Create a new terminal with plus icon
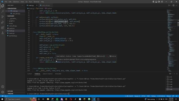Image resolution: width=179 pixels, height=101 pixels. (170, 74)
